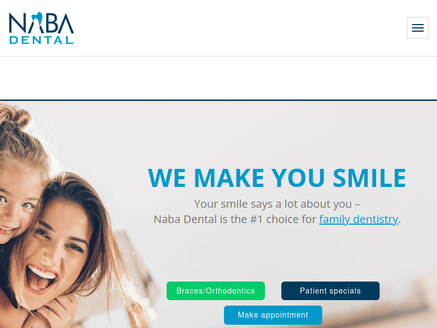Click the blue tooth icon in logo

[37, 20]
